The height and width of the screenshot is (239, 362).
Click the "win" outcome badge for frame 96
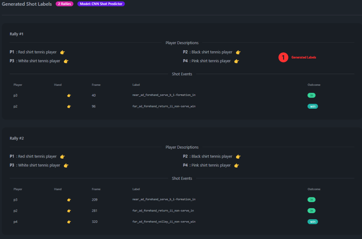pyautogui.click(x=312, y=106)
